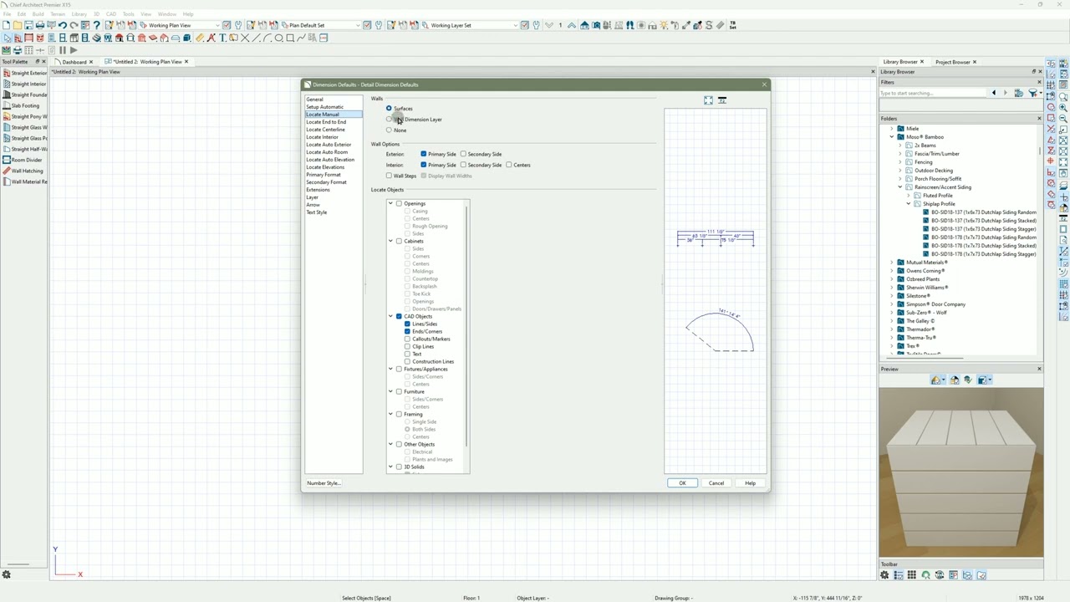This screenshot has width=1070, height=602.
Task: Click the Help question mark icon
Action: coord(97,25)
